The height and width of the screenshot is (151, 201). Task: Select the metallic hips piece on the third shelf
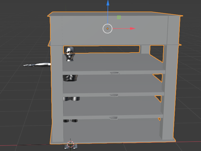pyautogui.click(x=71, y=99)
